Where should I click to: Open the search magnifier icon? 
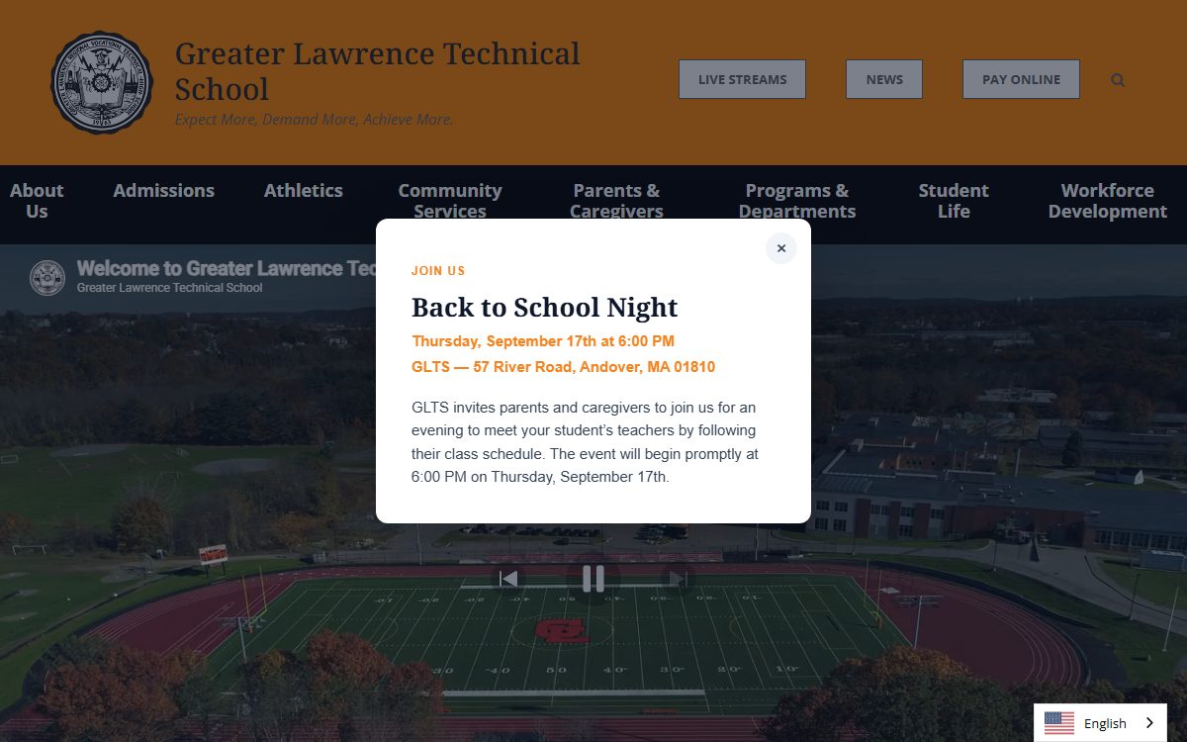[1118, 80]
